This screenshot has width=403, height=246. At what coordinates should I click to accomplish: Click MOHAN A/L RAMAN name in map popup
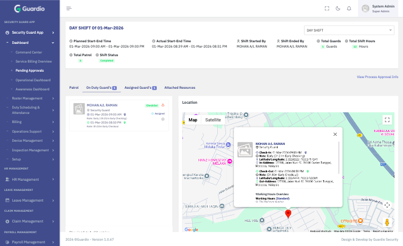point(270,144)
